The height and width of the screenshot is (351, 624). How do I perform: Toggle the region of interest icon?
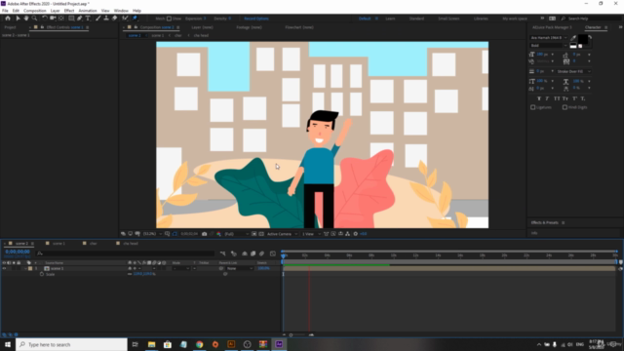pyautogui.click(x=253, y=234)
